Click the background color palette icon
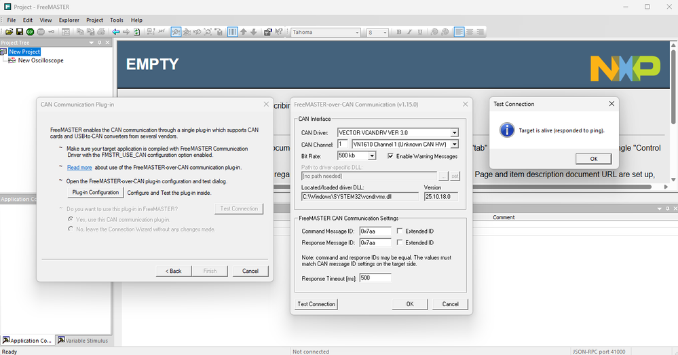Image resolution: width=678 pixels, height=355 pixels. pos(445,32)
